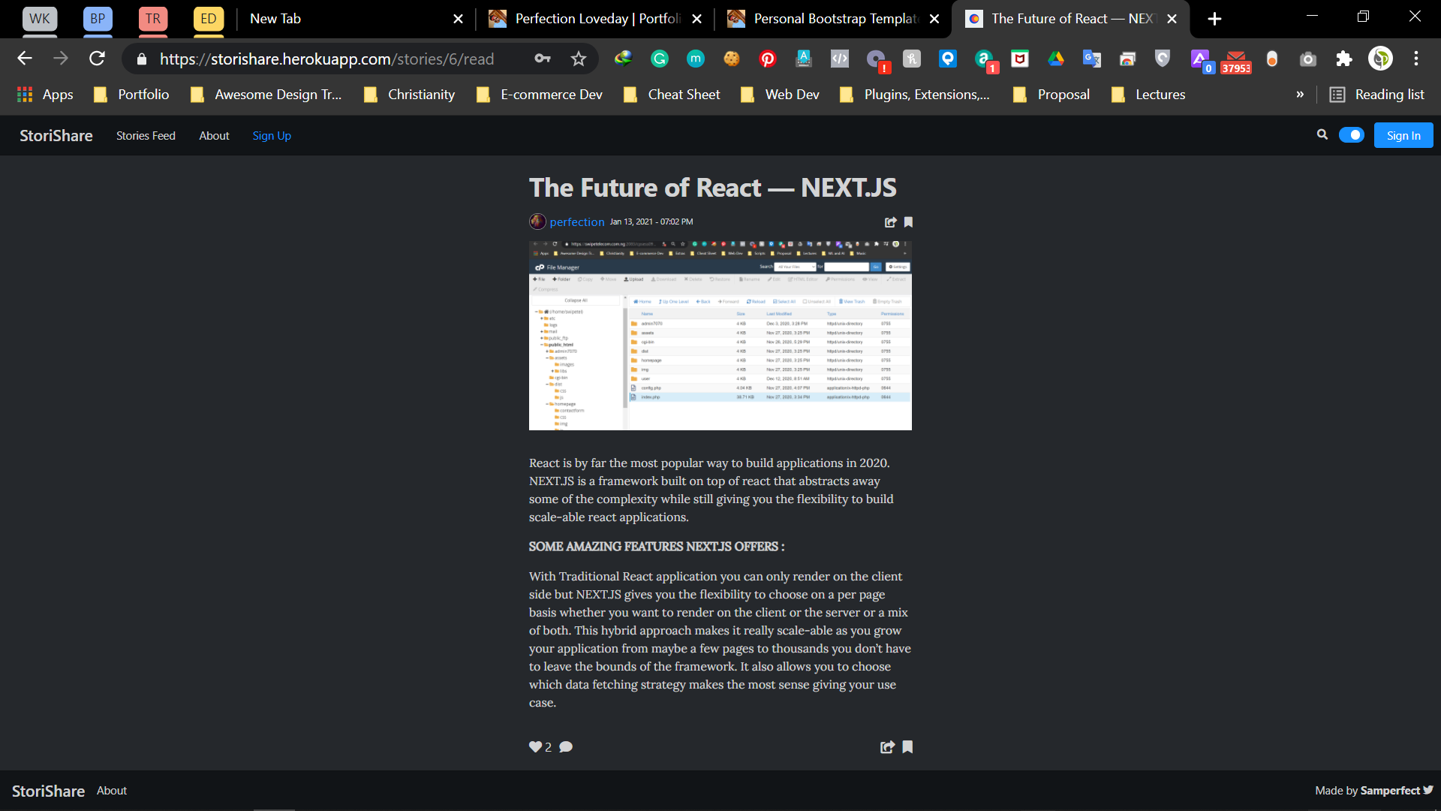The height and width of the screenshot is (811, 1441).
Task: Open the Chrome three-dot menu
Action: tap(1416, 59)
